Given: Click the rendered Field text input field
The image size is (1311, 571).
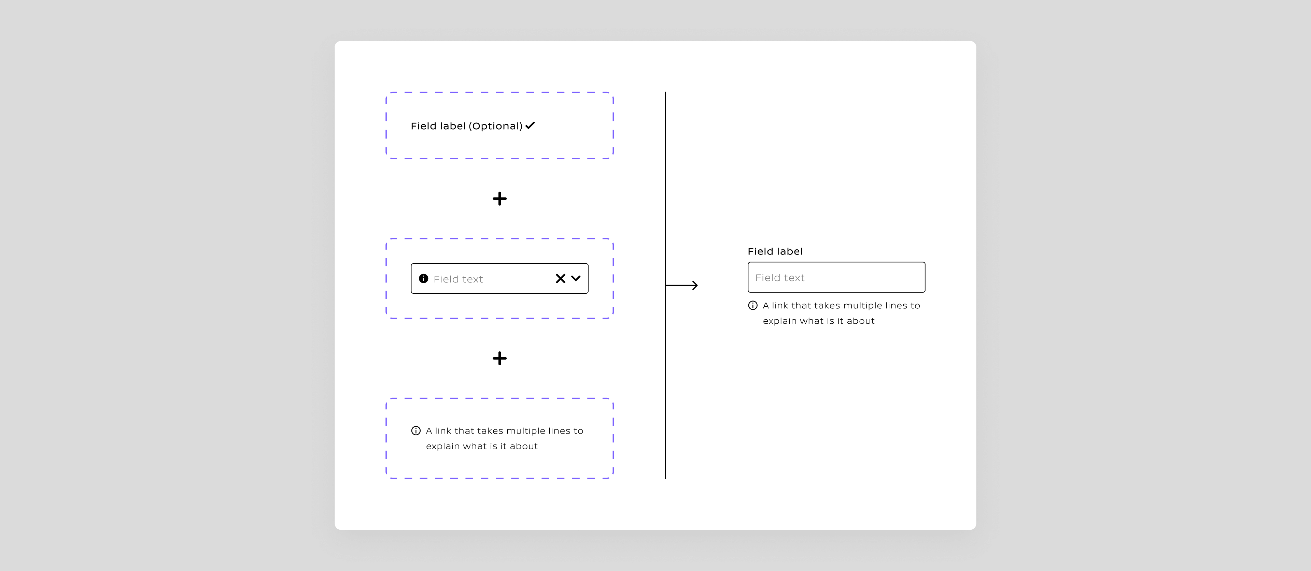Looking at the screenshot, I should 835,276.
